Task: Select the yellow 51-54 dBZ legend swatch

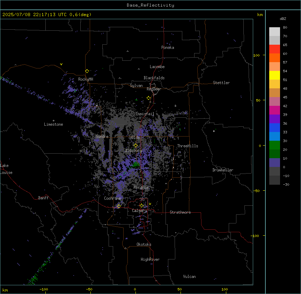Action: click(x=274, y=75)
